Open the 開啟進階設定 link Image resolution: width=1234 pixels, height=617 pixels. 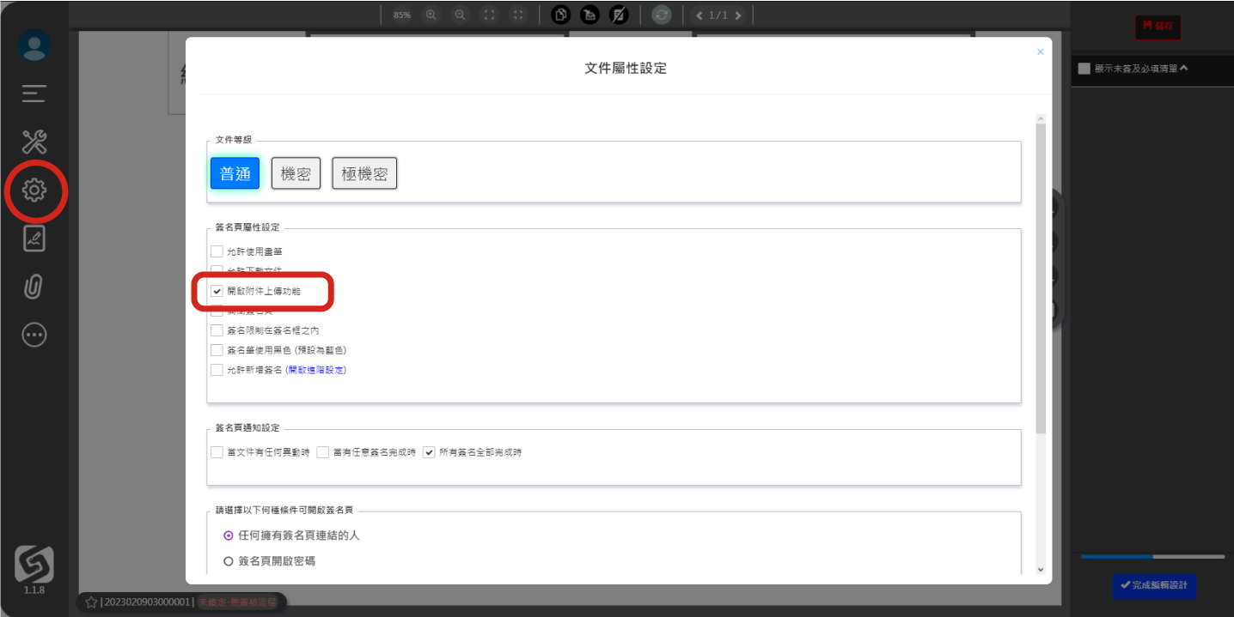[x=315, y=370]
